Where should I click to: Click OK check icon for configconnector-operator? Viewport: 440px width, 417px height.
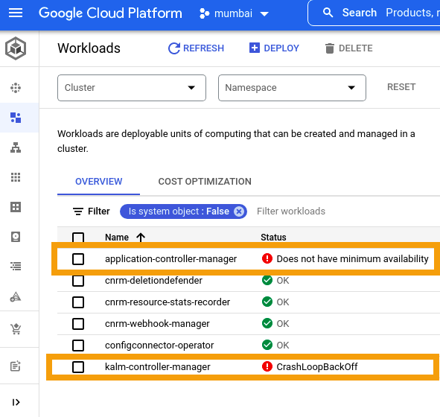pyautogui.click(x=267, y=345)
